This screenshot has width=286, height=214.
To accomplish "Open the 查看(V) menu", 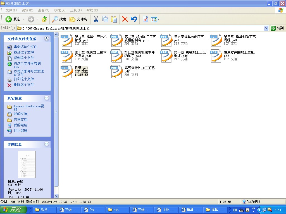I will (x=43, y=10).
